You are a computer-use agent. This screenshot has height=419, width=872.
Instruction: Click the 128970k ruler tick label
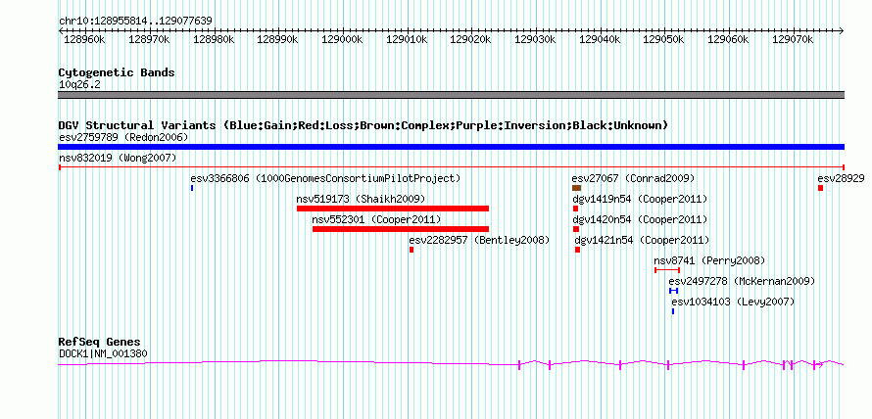click(149, 39)
